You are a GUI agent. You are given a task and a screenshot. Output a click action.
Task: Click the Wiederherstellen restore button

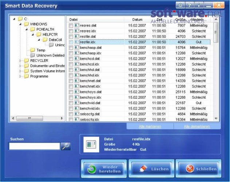[x=104, y=169]
